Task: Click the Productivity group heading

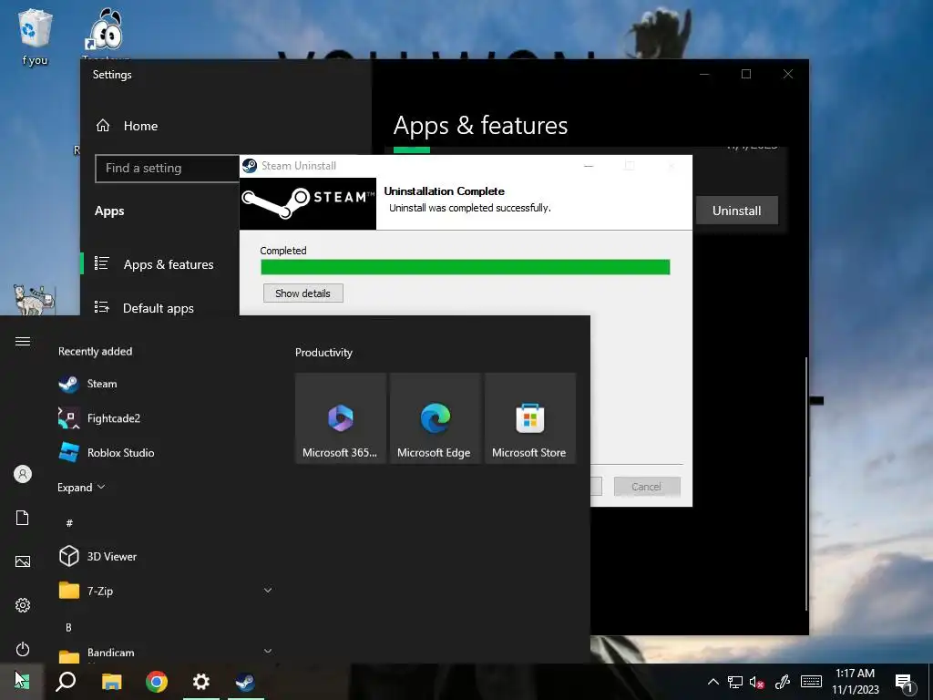Action: [323, 353]
